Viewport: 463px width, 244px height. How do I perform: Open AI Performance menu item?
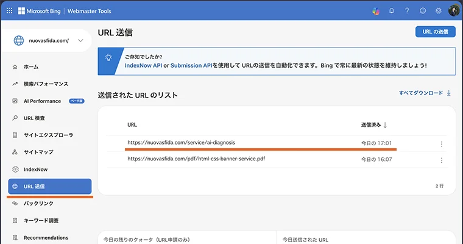click(42, 101)
